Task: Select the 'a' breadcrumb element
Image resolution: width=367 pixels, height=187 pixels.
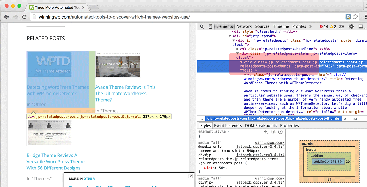Action: click(345, 118)
